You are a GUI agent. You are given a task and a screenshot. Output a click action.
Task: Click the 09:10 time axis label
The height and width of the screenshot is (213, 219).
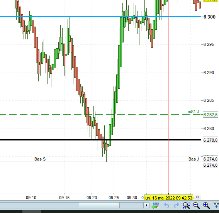(x=31, y=198)
